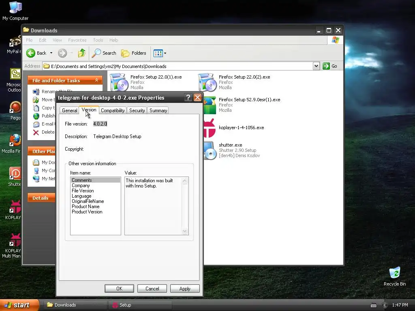Viewport: 415px width, 311px height.
Task: Click the Rename this file task icon
Action: pyautogui.click(x=36, y=92)
